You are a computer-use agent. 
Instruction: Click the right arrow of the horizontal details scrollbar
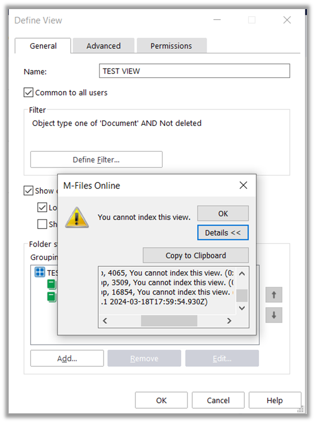pyautogui.click(x=229, y=321)
